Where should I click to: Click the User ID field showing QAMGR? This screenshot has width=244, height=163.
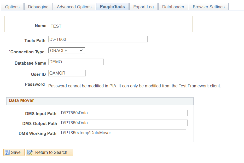(x=67, y=73)
